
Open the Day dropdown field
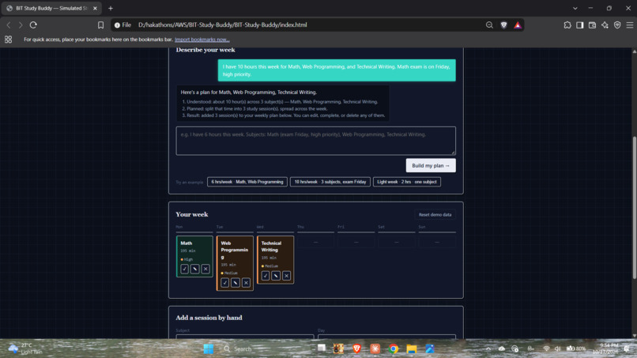coord(386,337)
